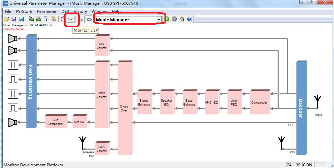This screenshot has width=334, height=168.
Task: Open the SWAT Volume block
Action: (103, 148)
